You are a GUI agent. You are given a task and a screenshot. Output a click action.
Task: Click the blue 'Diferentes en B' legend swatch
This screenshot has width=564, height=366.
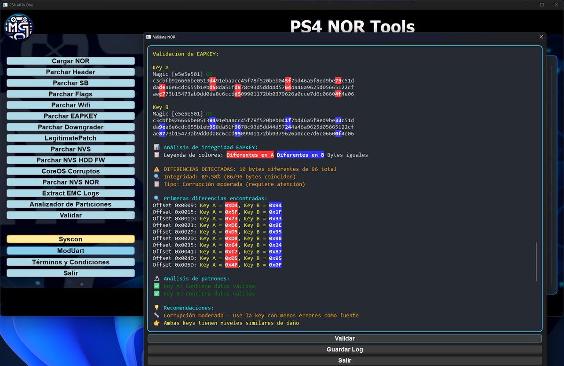[301, 155]
